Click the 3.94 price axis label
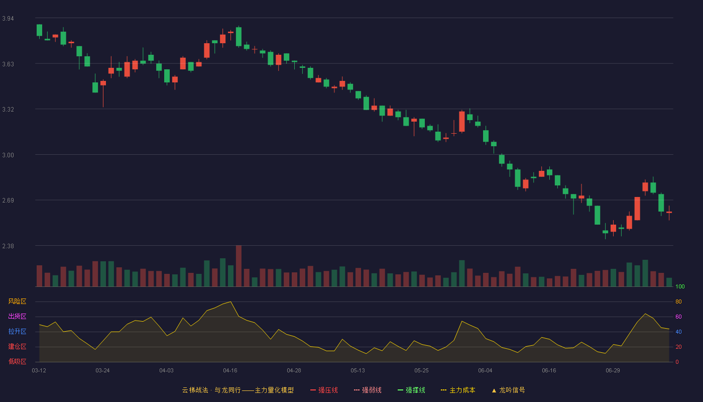 pyautogui.click(x=8, y=19)
